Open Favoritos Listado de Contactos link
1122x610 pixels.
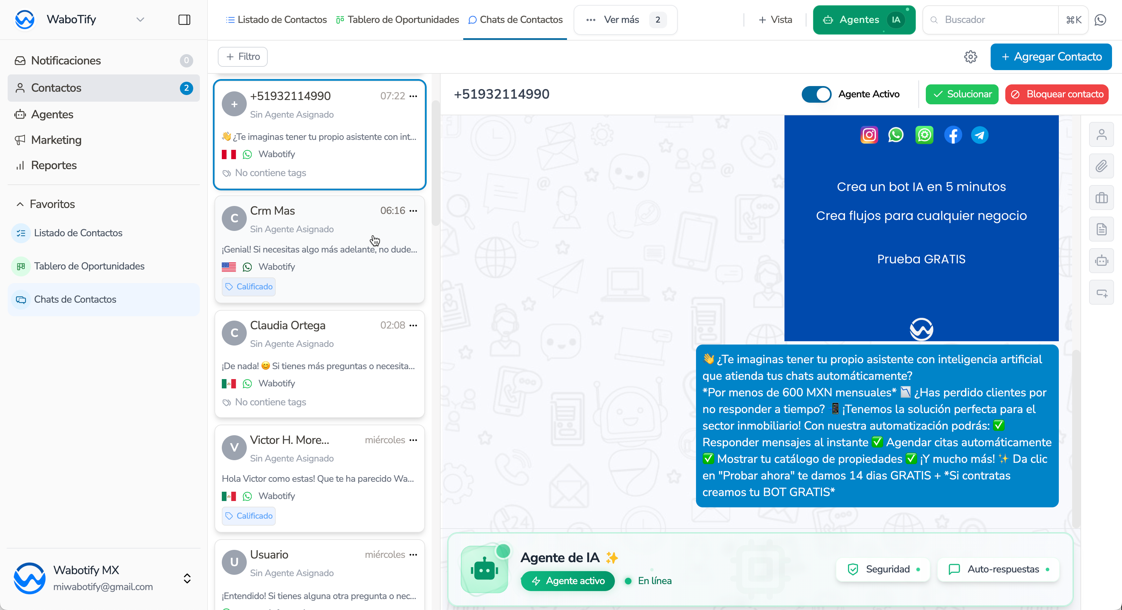click(104, 233)
